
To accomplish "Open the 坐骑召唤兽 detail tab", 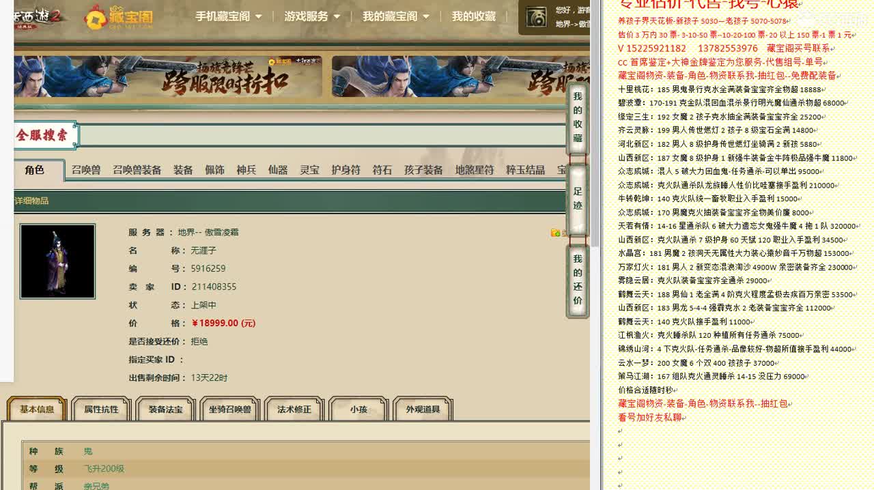I will [230, 409].
